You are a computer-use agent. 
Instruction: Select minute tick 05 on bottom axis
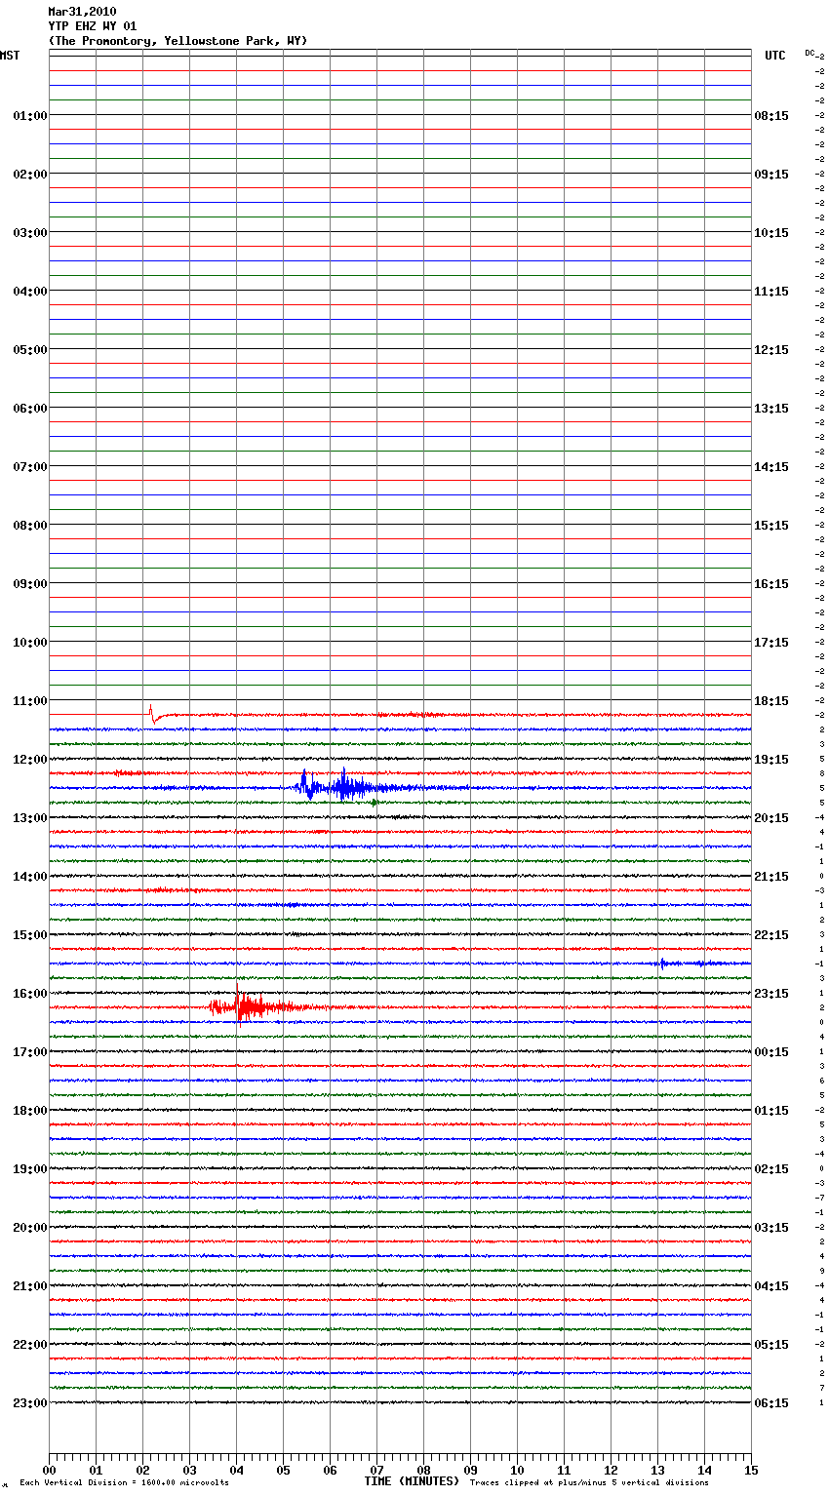283,1471
